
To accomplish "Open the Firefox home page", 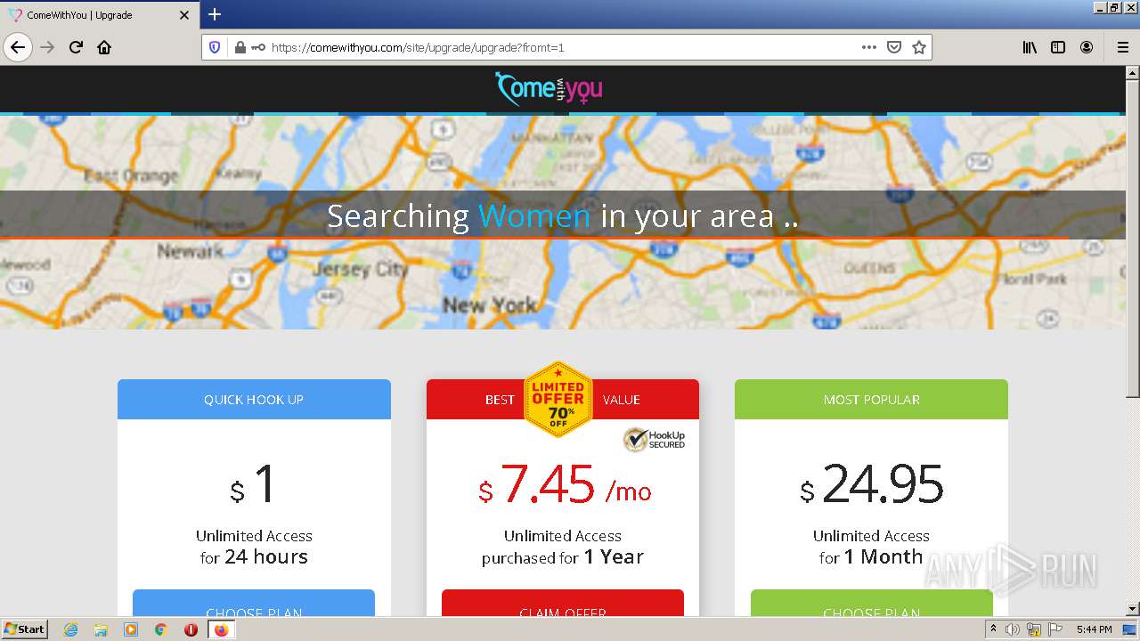I will pyautogui.click(x=104, y=47).
